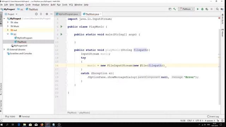
Task: Collapse the src folder
Action: point(8,34)
